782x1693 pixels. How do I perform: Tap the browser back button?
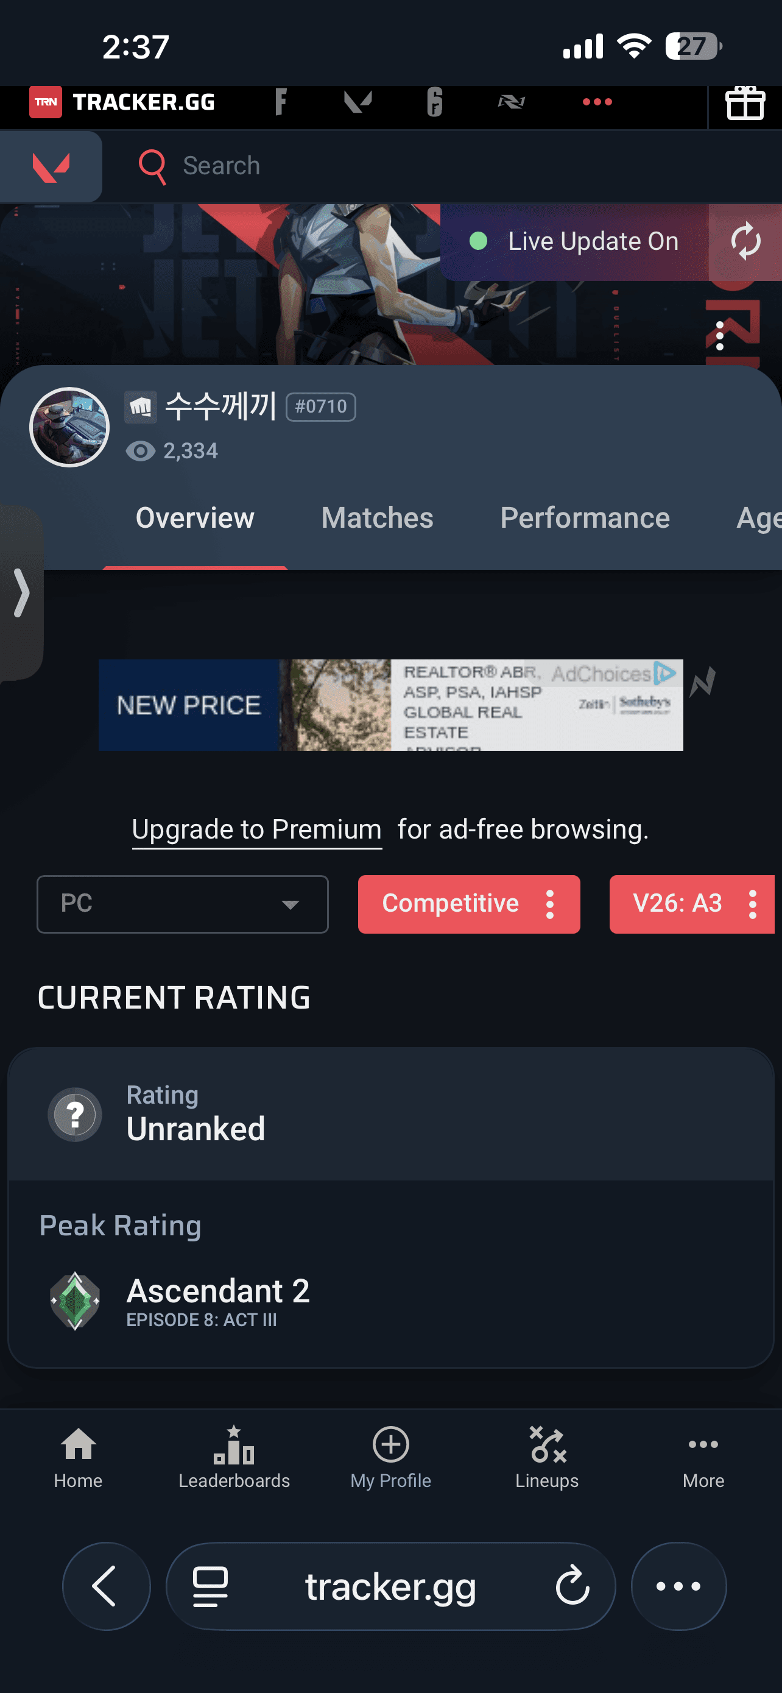(x=106, y=1586)
